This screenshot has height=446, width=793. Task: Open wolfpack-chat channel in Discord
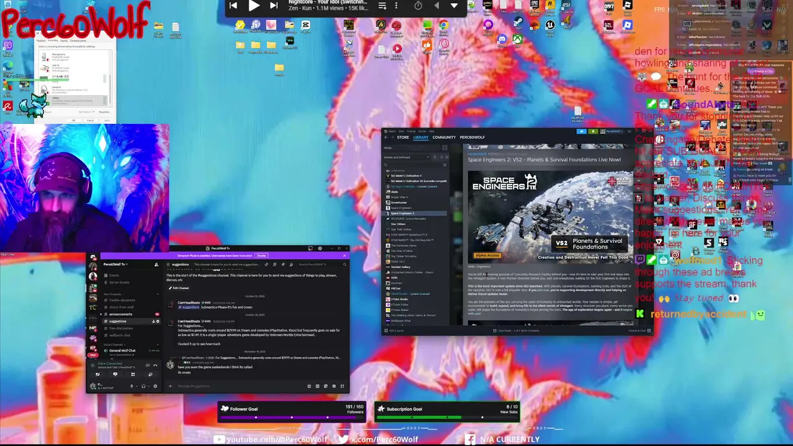tap(119, 335)
